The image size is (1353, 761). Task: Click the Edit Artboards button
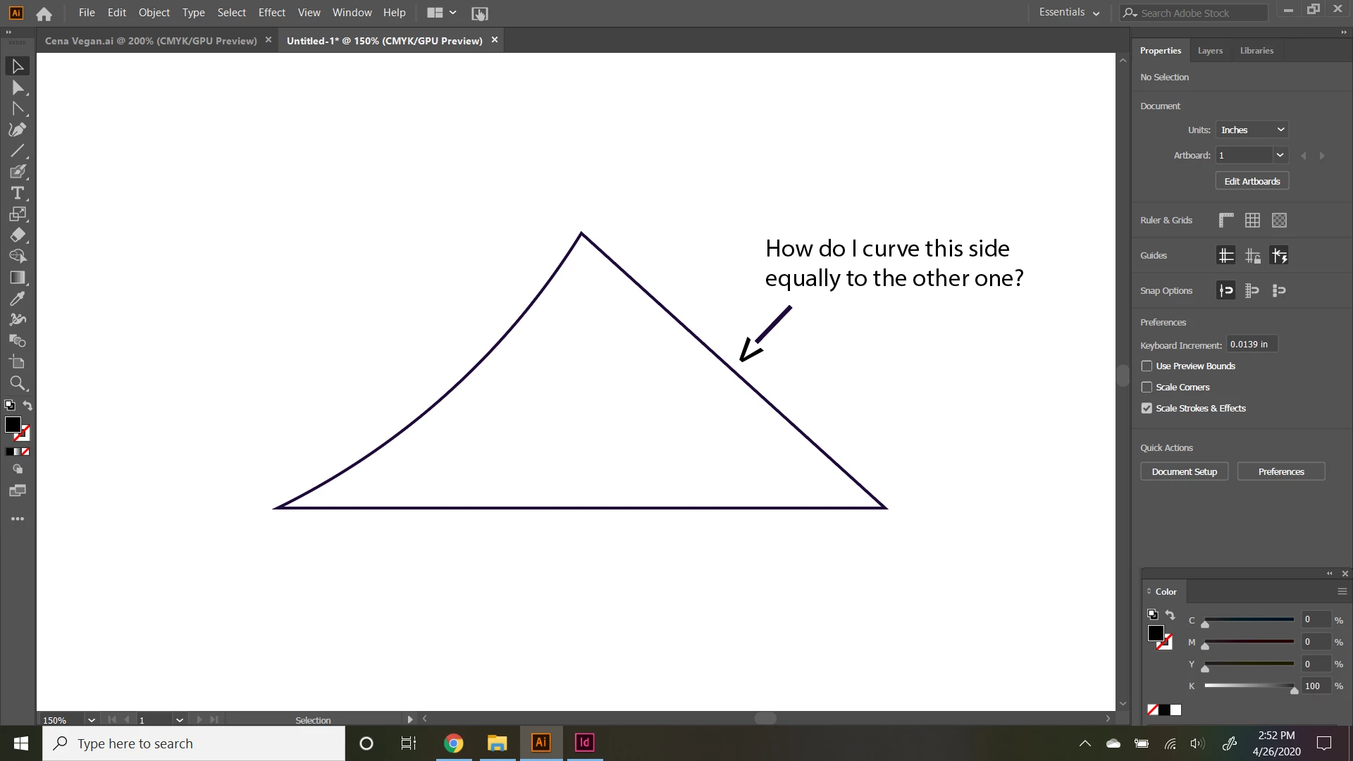click(x=1252, y=181)
